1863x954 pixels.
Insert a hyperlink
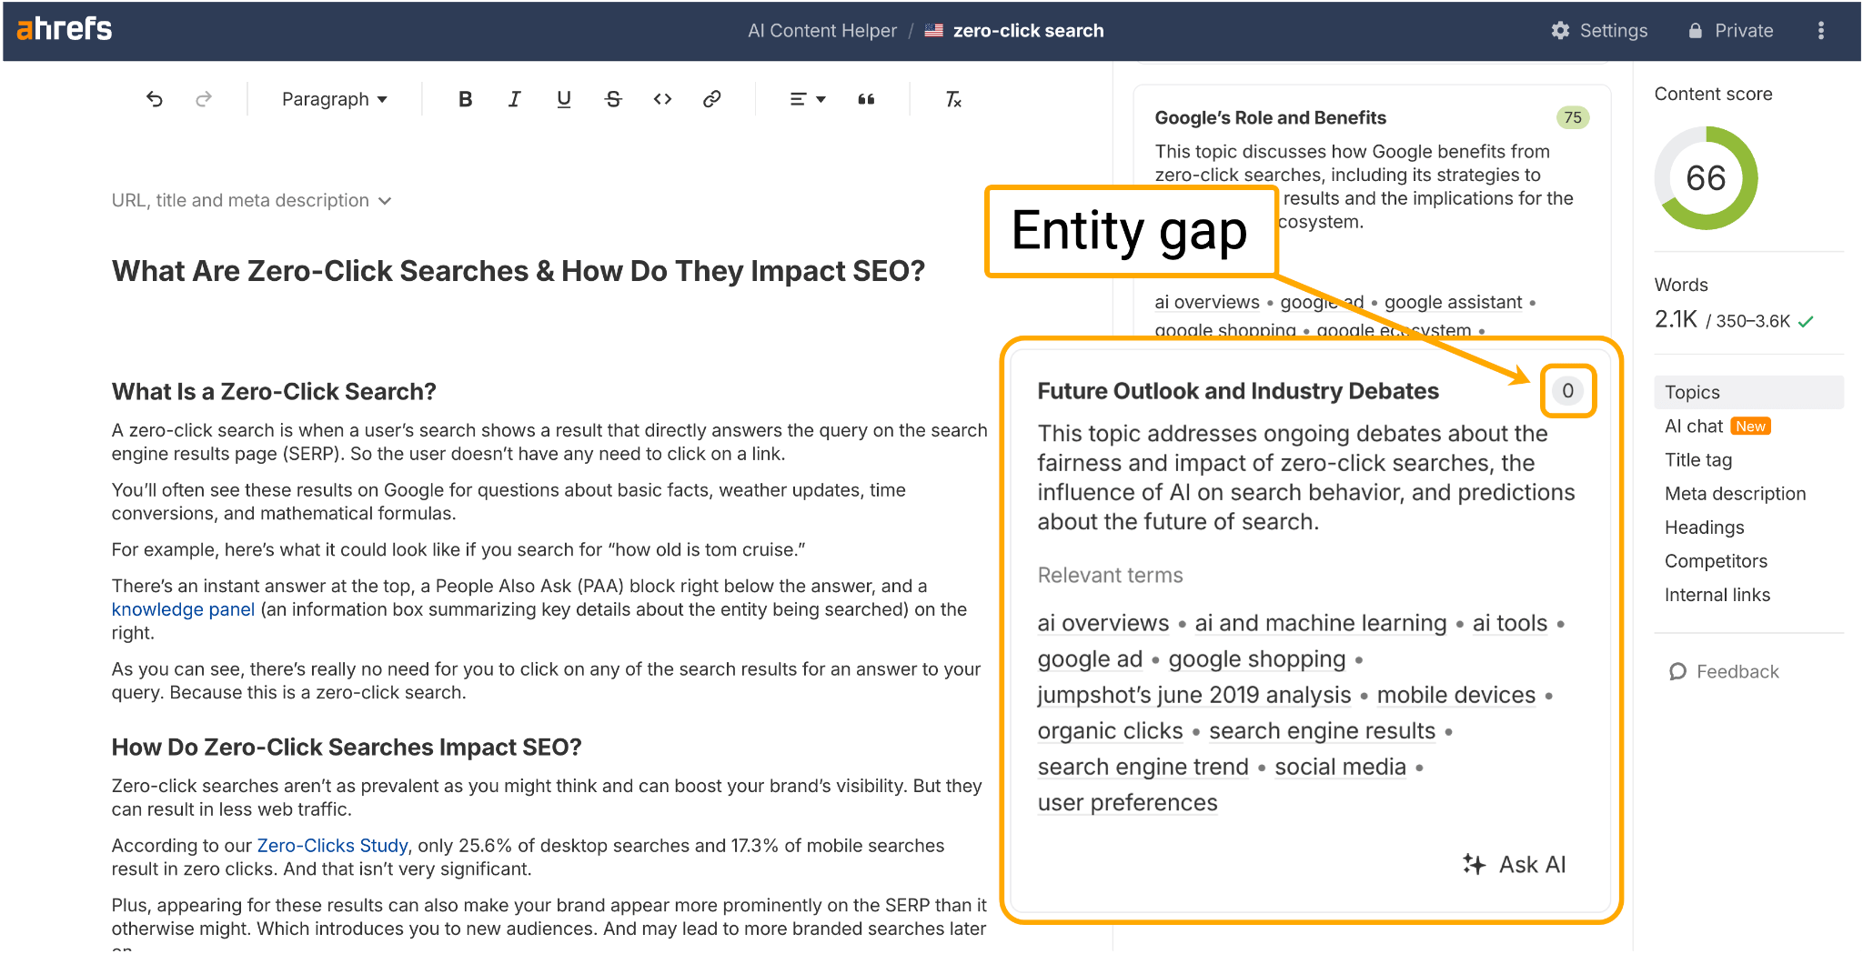pos(712,99)
